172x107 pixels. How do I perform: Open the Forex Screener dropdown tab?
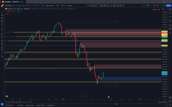pyautogui.click(x=10, y=105)
